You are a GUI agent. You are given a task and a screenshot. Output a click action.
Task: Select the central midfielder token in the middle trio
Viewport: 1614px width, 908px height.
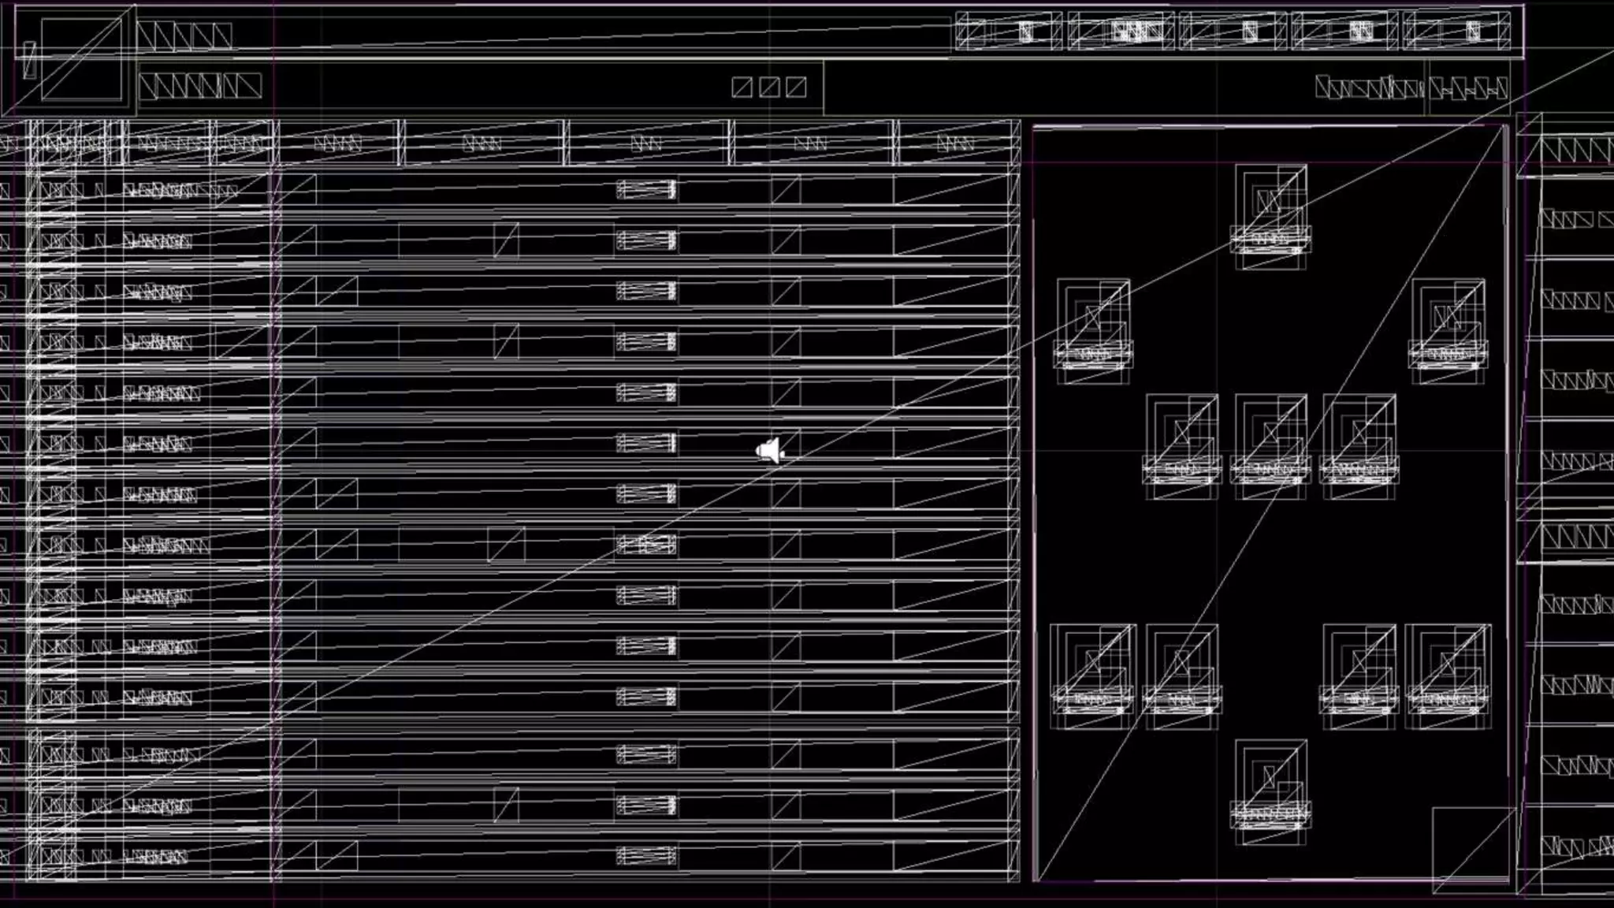pos(1270,436)
